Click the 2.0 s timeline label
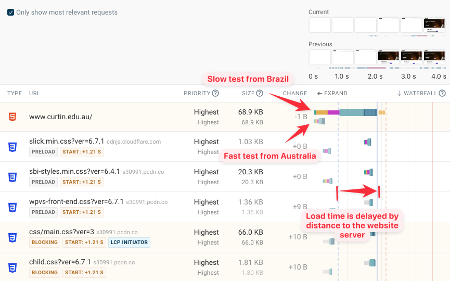Image resolution: width=450 pixels, height=281 pixels. (375, 76)
